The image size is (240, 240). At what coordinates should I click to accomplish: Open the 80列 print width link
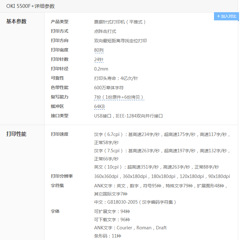99,50
